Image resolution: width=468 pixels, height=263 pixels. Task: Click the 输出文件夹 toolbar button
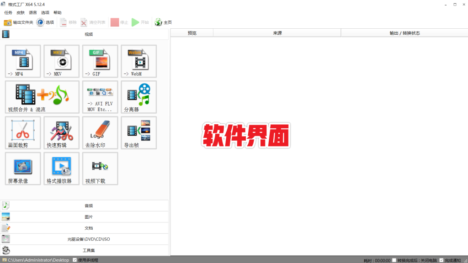(19, 22)
